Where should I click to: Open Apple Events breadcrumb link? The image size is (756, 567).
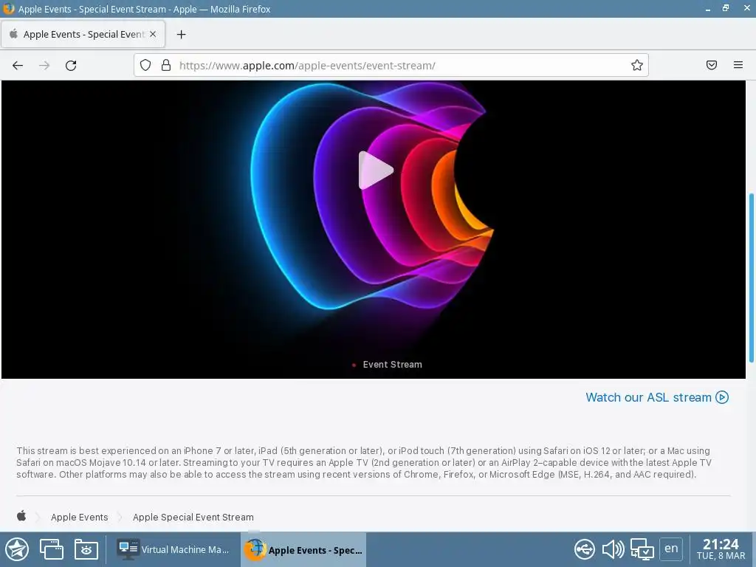pos(80,517)
